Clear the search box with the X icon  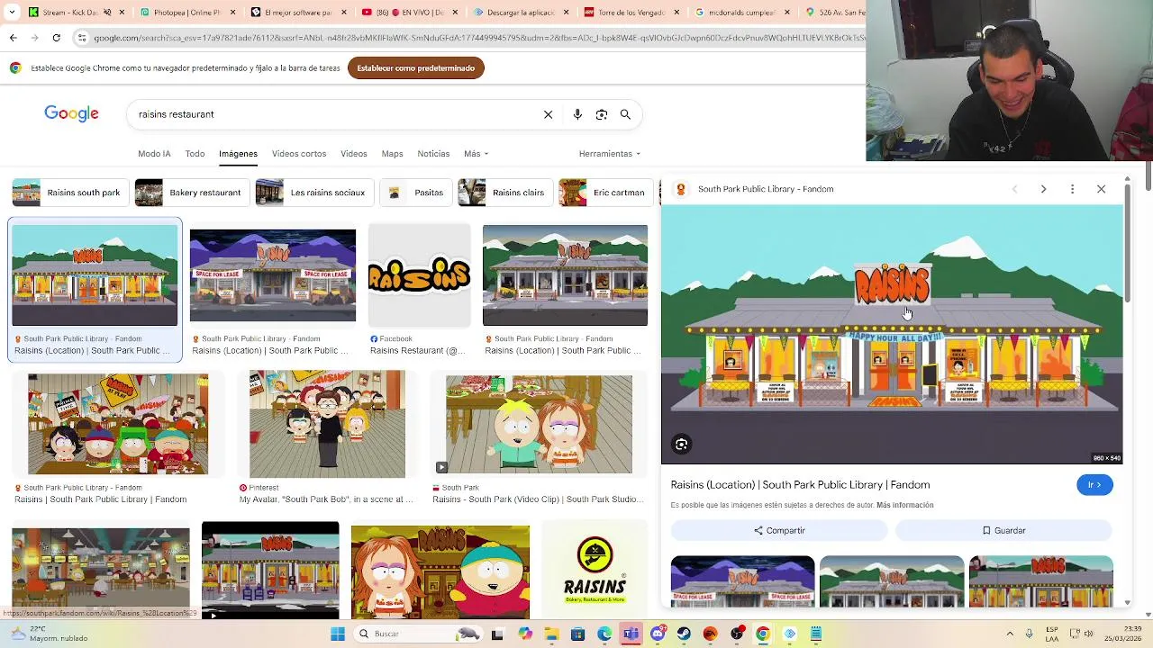point(548,114)
